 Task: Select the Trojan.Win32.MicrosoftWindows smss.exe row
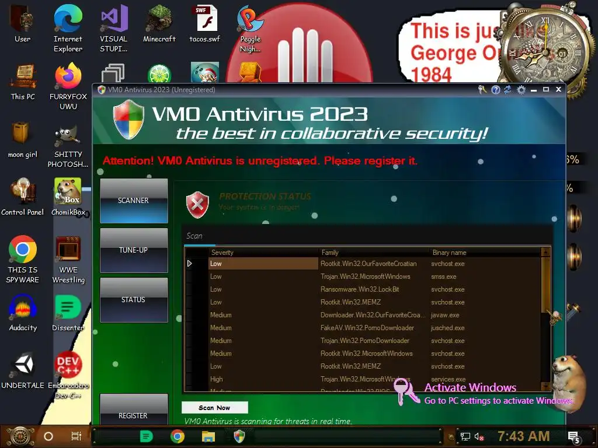[363, 276]
